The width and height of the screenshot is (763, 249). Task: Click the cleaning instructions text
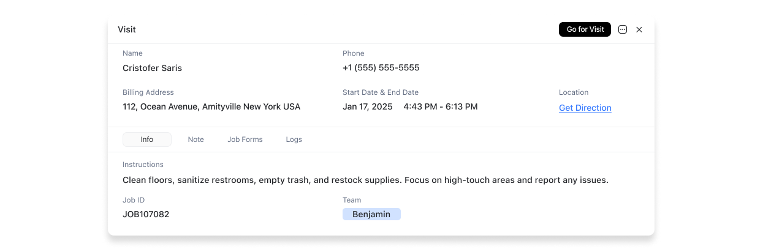click(x=365, y=180)
